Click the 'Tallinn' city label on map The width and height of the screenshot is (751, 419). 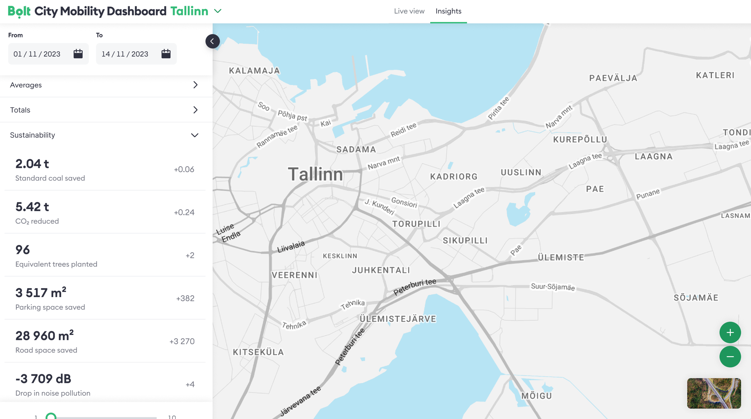315,174
